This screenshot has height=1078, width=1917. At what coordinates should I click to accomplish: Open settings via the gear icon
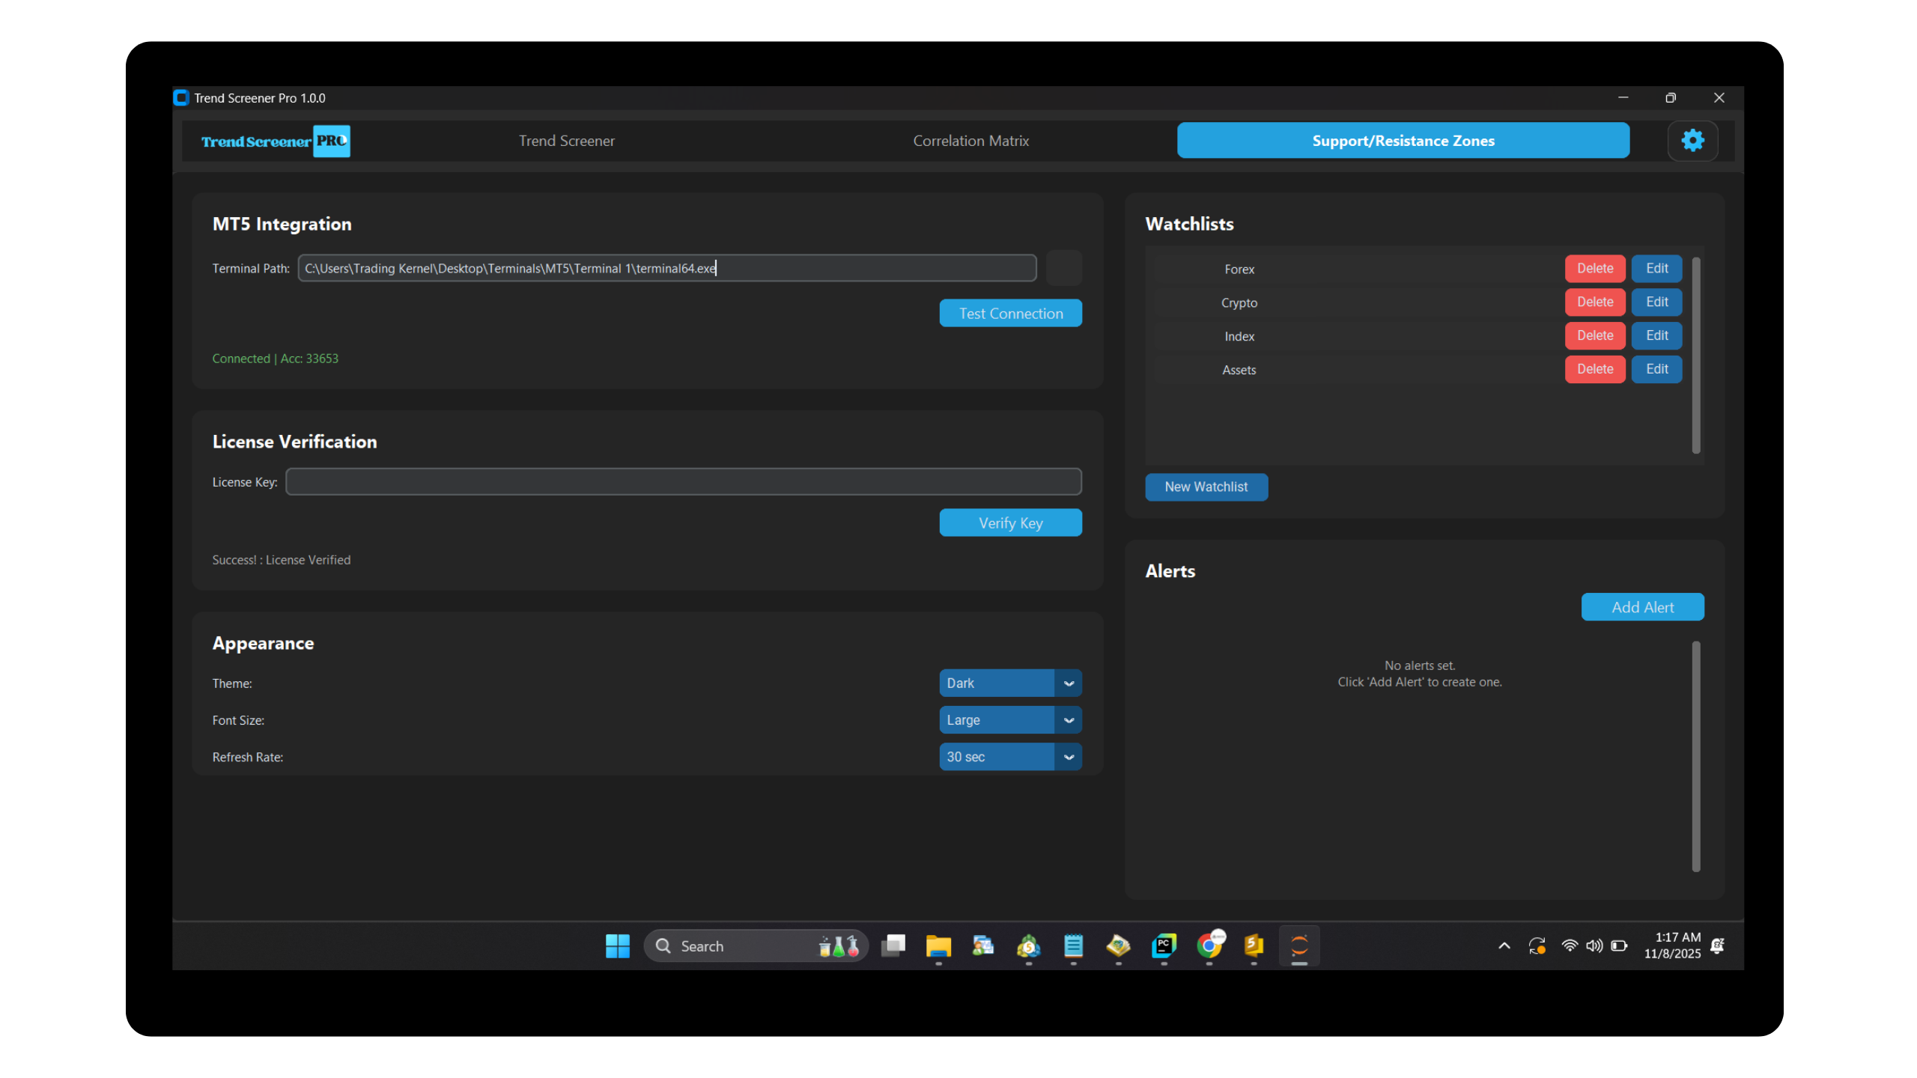(x=1692, y=141)
